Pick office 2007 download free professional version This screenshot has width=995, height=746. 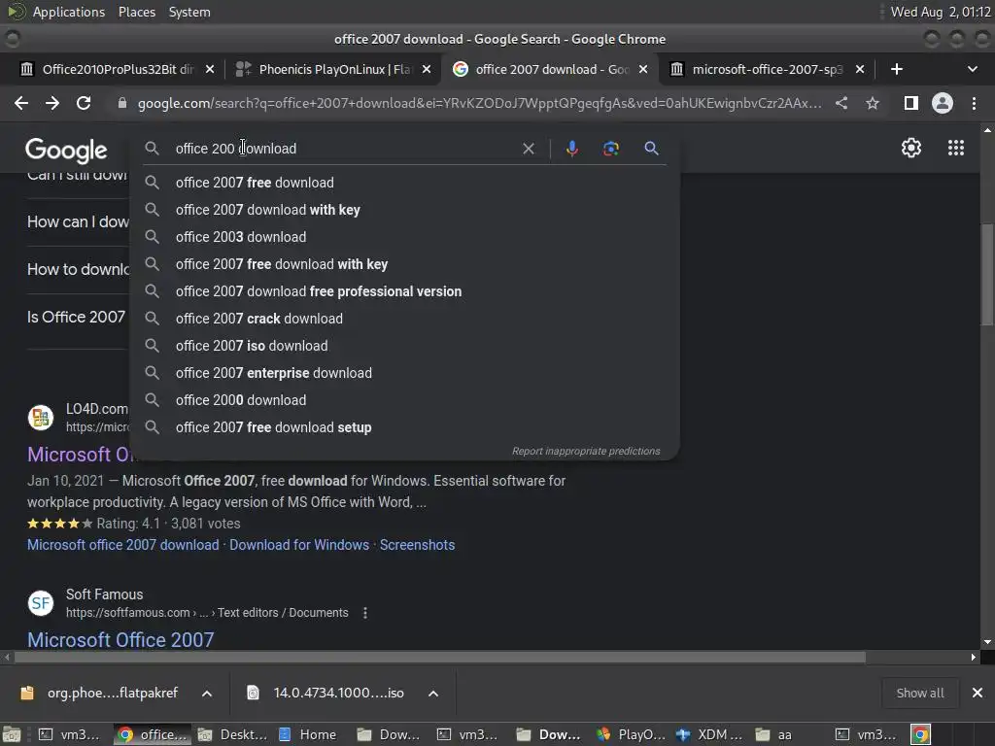(x=405, y=291)
